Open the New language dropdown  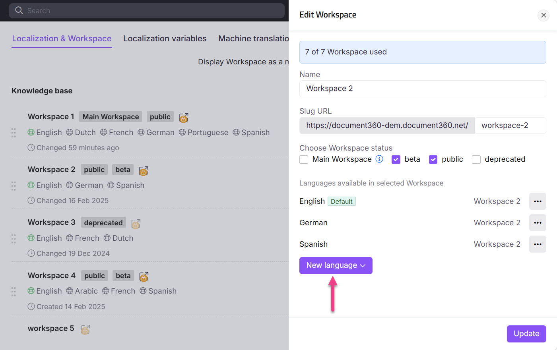coord(336,265)
